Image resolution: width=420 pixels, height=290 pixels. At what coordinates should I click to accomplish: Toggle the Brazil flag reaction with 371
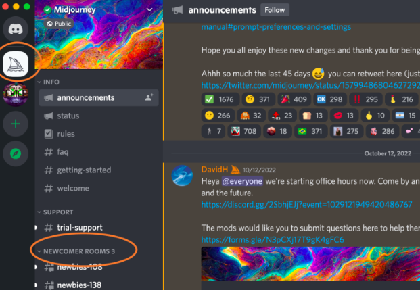click(x=311, y=131)
